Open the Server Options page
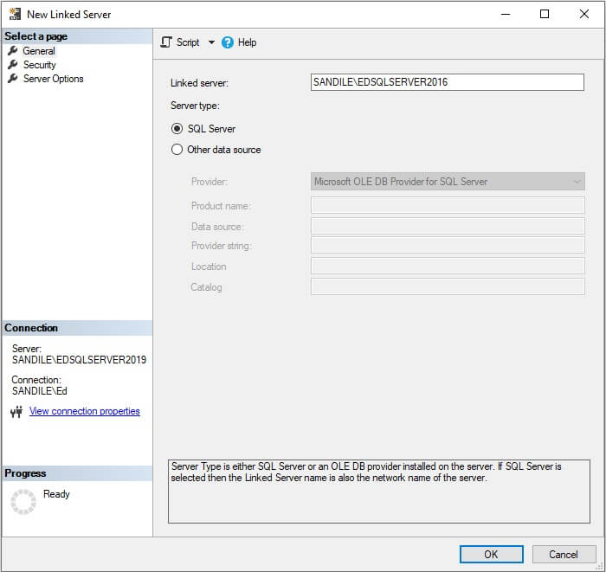 click(54, 79)
